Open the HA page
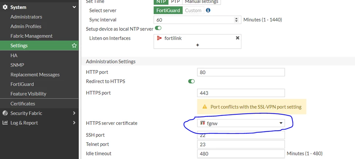The height and width of the screenshot is (159, 355). pyautogui.click(x=14, y=55)
